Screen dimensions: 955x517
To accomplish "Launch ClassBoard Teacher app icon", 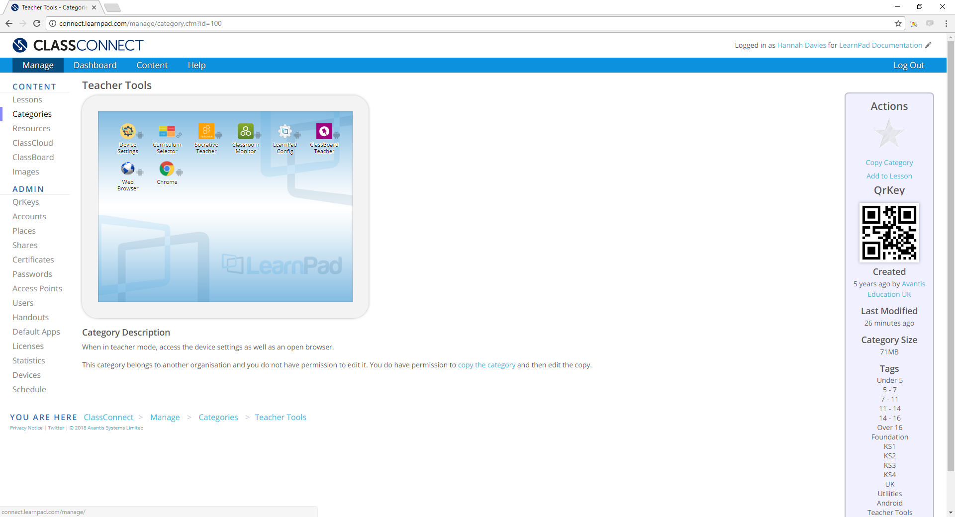I will tap(324, 131).
